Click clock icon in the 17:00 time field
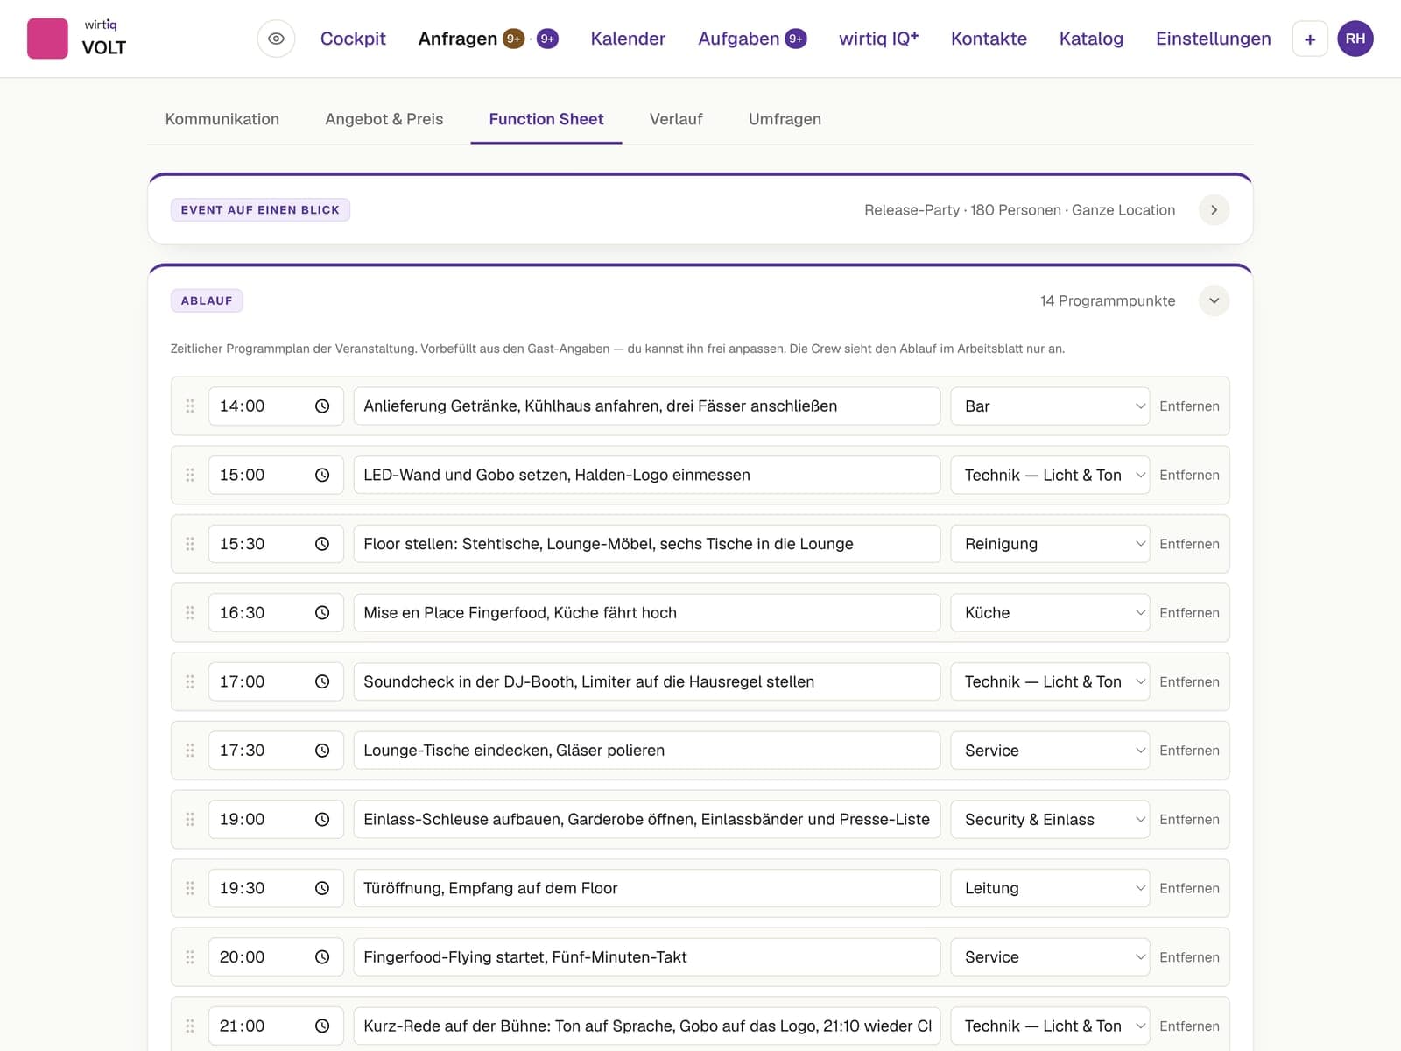This screenshot has height=1051, width=1401. 322,681
